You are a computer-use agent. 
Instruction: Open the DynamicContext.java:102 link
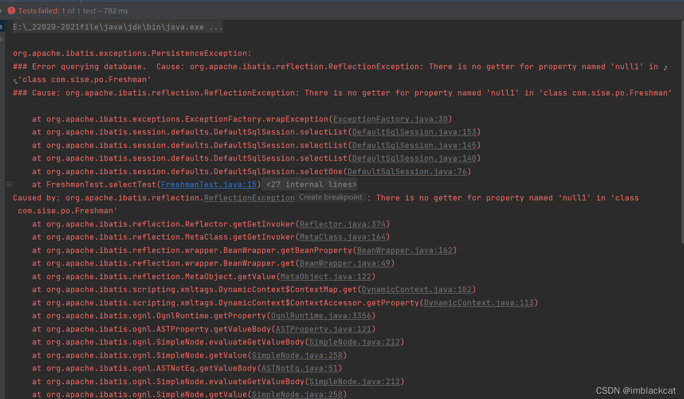click(x=416, y=290)
